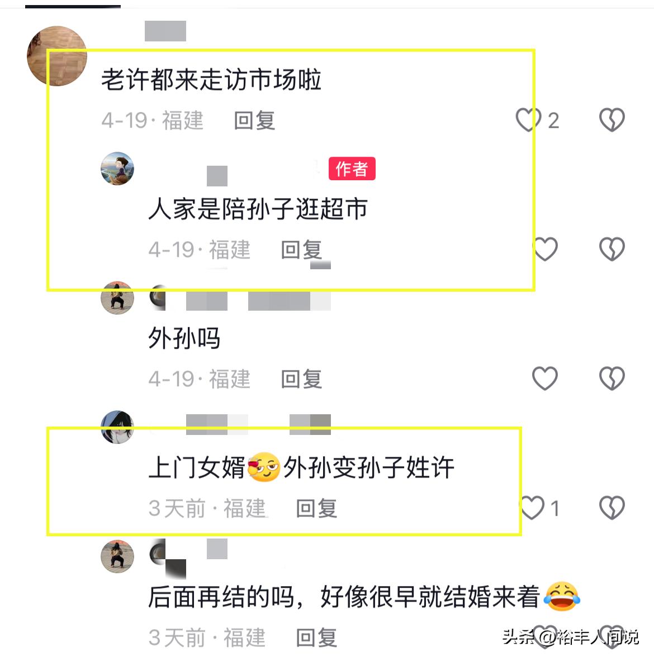Reply to '后面再结的吗' comment

pos(316,638)
